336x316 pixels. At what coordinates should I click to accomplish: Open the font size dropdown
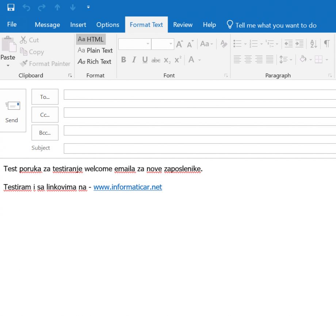click(170, 43)
